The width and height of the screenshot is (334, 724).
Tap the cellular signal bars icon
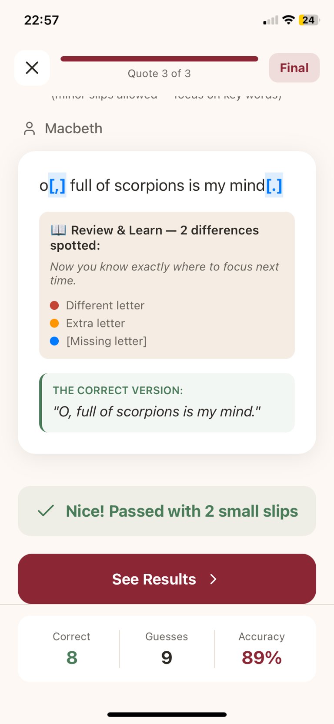tap(271, 20)
